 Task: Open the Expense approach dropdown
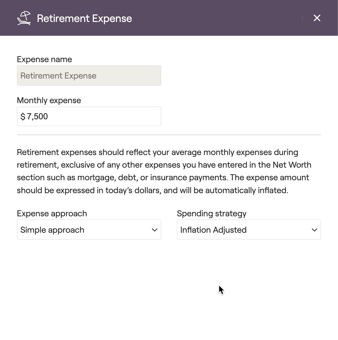(89, 229)
